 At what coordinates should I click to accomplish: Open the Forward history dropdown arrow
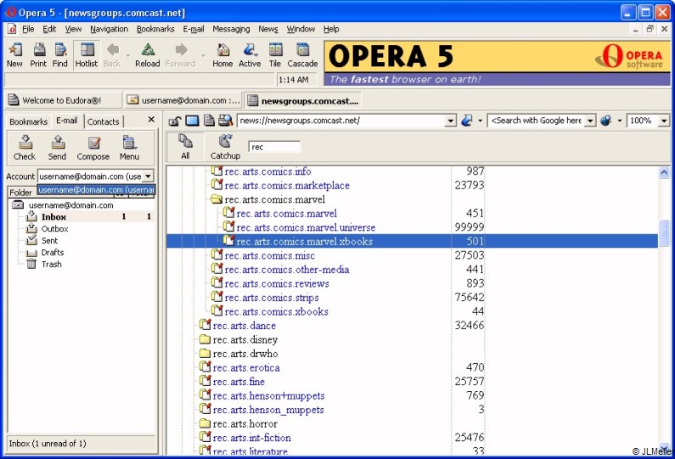(x=203, y=55)
